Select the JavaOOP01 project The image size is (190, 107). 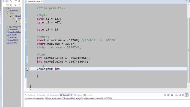(x=14, y=40)
